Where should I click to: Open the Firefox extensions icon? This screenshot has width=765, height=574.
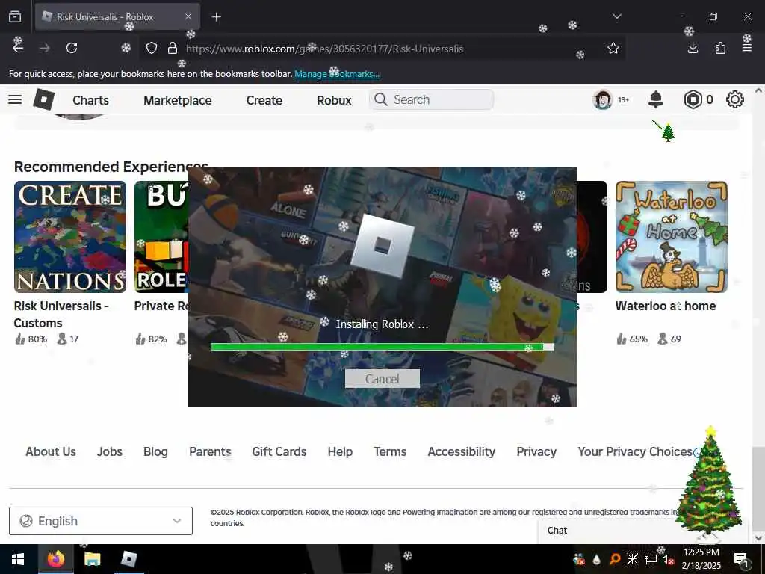tap(720, 48)
